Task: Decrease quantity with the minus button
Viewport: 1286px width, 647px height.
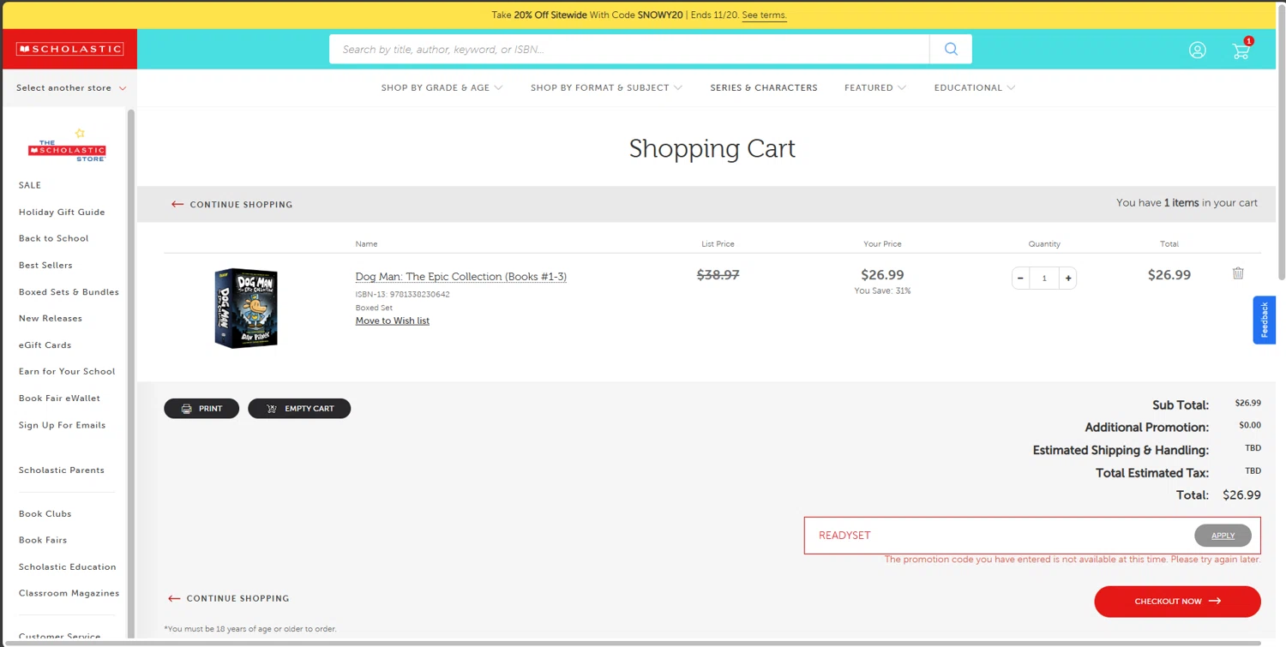Action: tap(1020, 278)
